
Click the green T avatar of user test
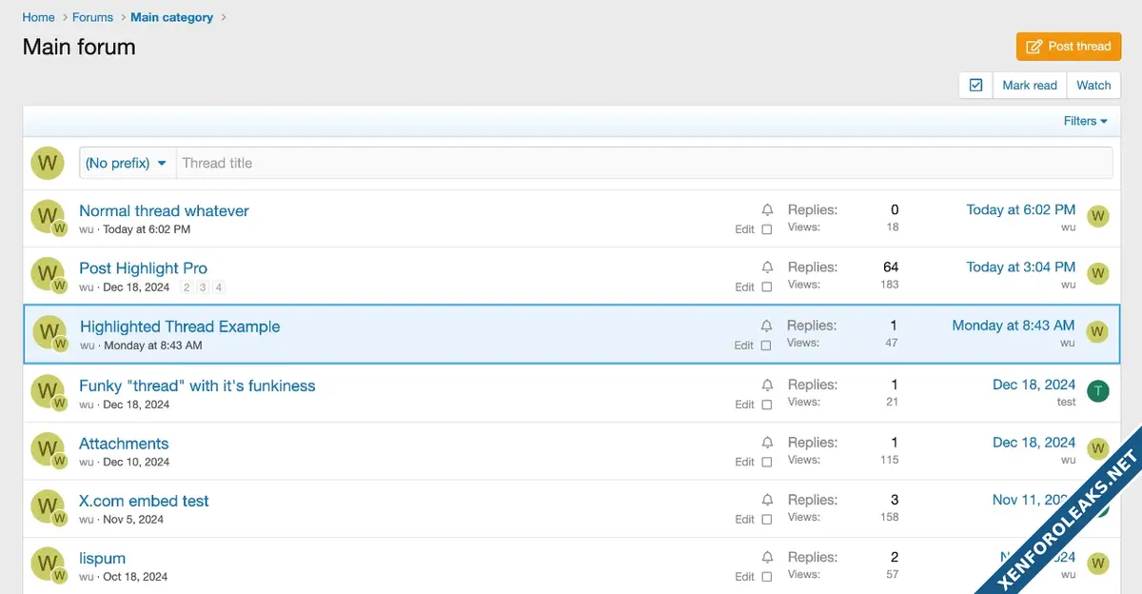point(1097,390)
